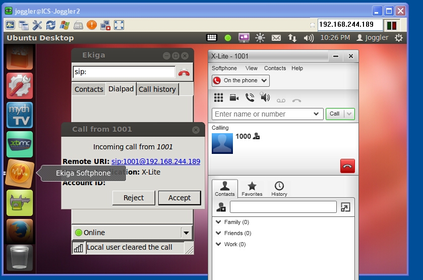Click the VNC orange exclamation toolbar icon

92,25
